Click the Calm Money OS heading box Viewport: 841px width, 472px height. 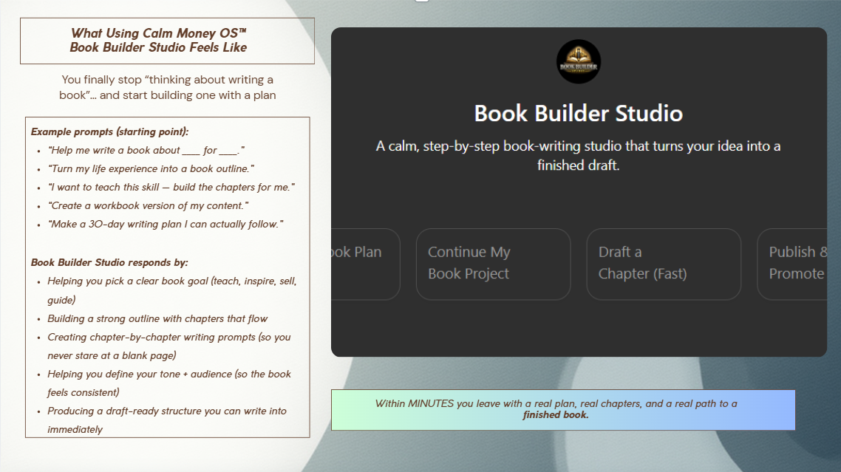pos(167,41)
